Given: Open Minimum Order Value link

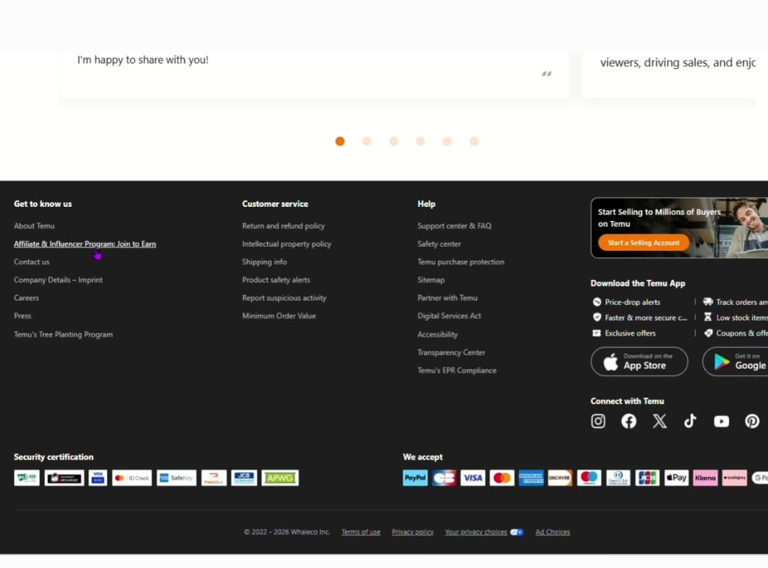Looking at the screenshot, I should click(279, 316).
